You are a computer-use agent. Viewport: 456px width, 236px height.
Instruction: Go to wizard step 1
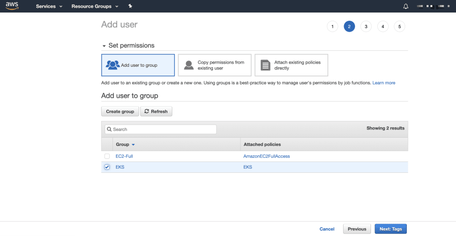point(332,26)
